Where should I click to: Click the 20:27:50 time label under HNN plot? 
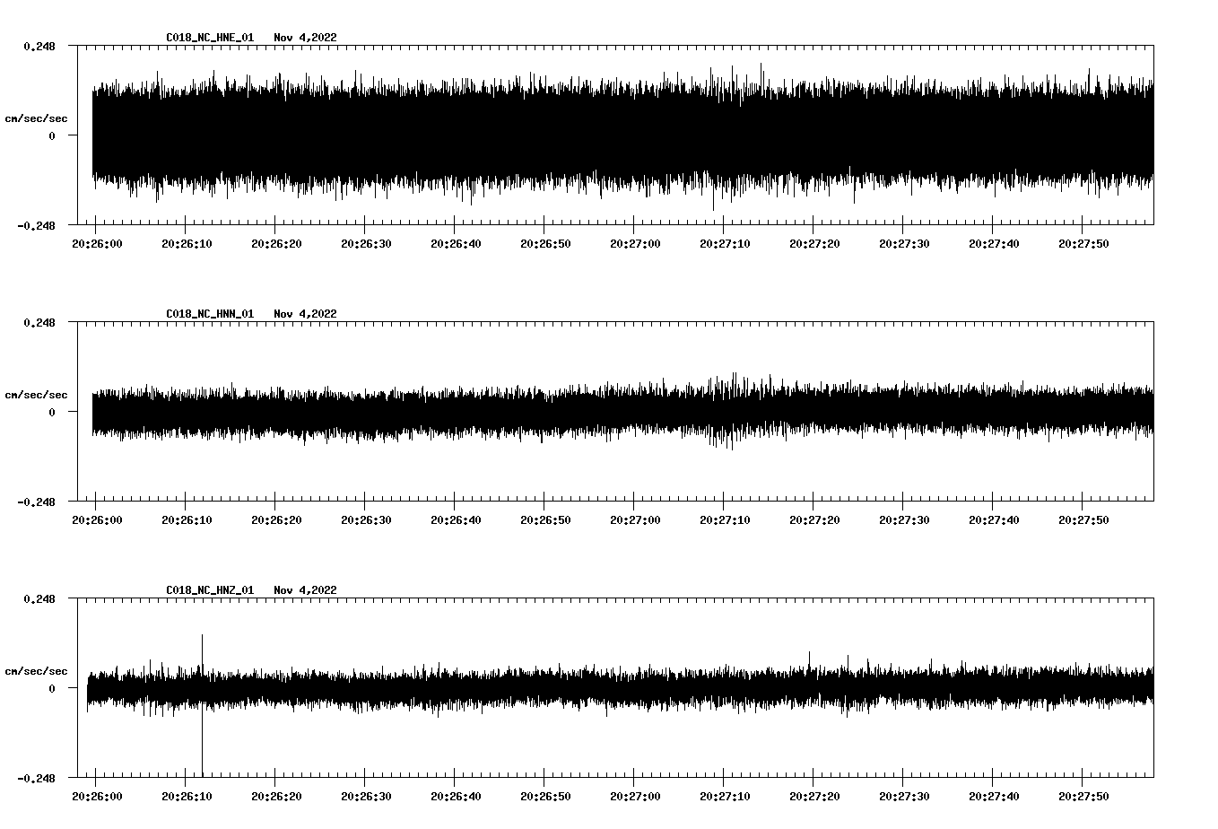pyautogui.click(x=1083, y=520)
